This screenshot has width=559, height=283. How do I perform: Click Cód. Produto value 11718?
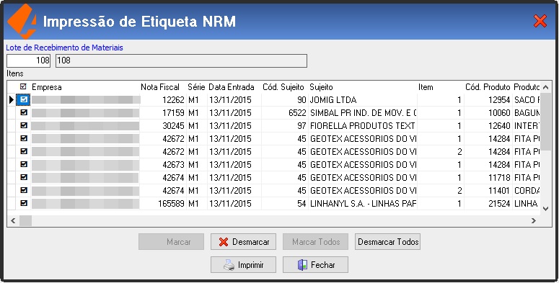(499, 178)
